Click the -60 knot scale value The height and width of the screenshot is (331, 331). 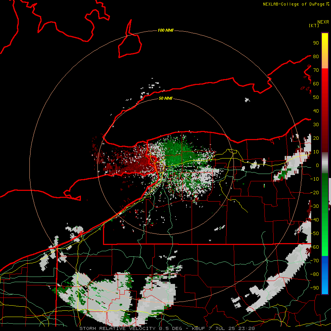point(314,247)
